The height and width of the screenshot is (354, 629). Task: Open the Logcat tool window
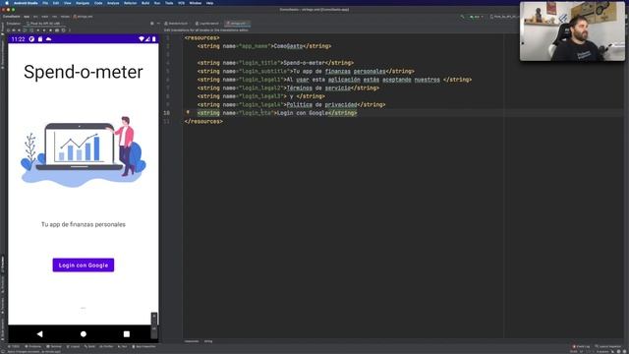click(73, 346)
